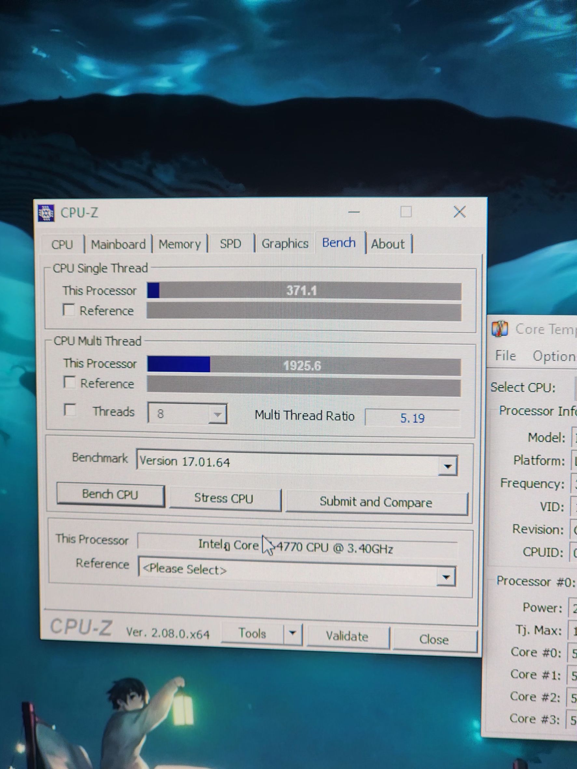Open the Mainboard tab
This screenshot has width=577, height=769.
point(118,244)
